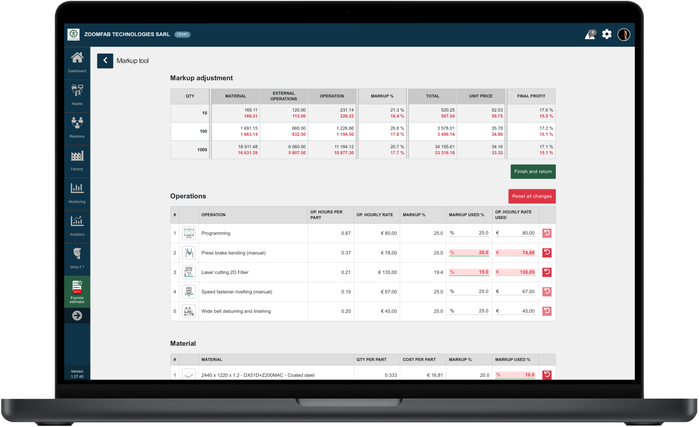
Task: Edit Programming hourly rate used 80,00 field
Action: (515, 233)
